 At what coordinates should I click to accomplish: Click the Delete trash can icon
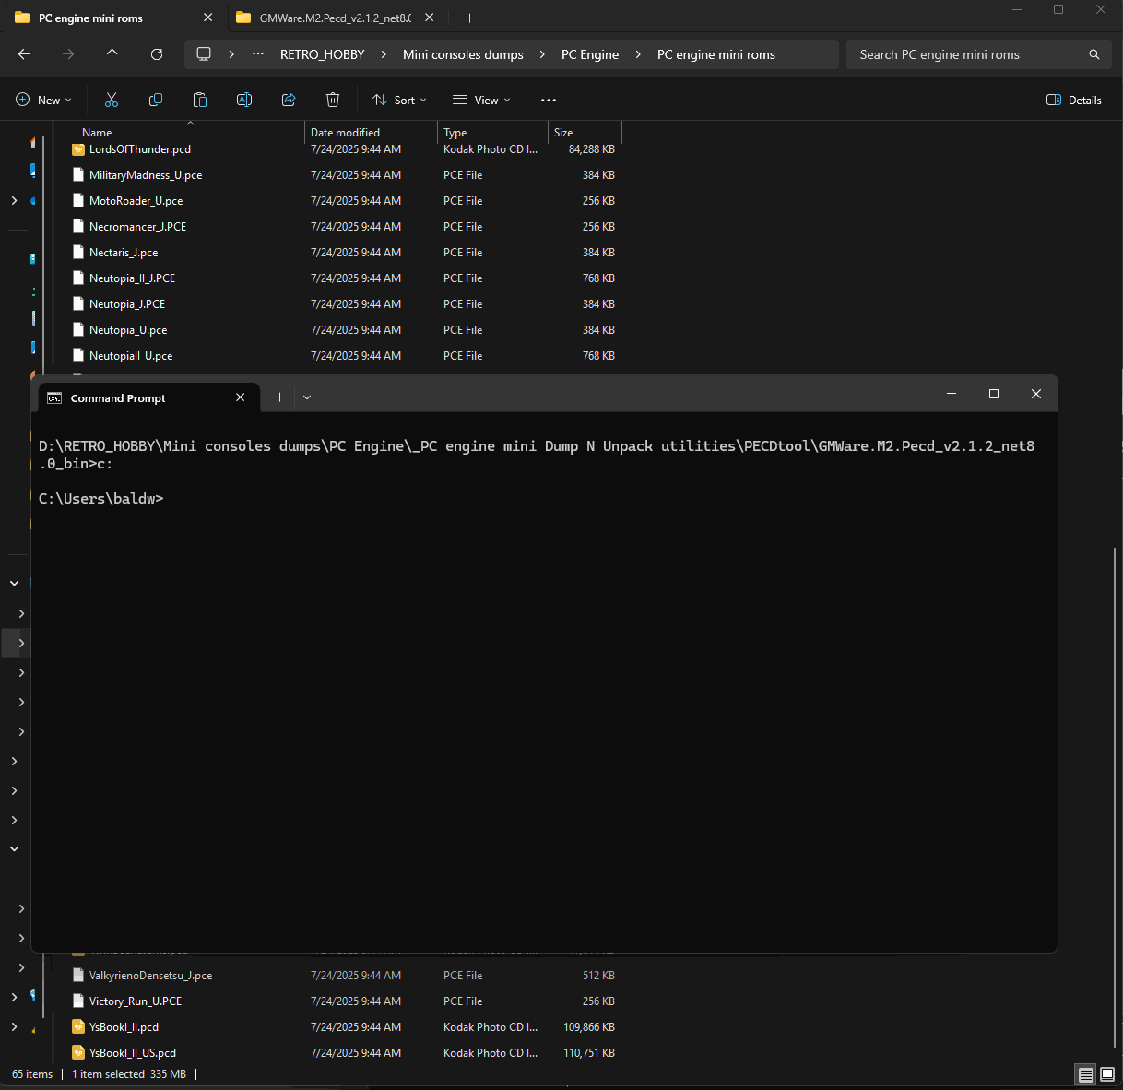click(333, 100)
